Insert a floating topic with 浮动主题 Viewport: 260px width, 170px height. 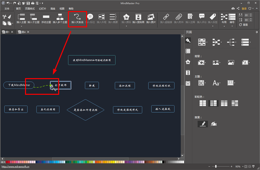46,18
